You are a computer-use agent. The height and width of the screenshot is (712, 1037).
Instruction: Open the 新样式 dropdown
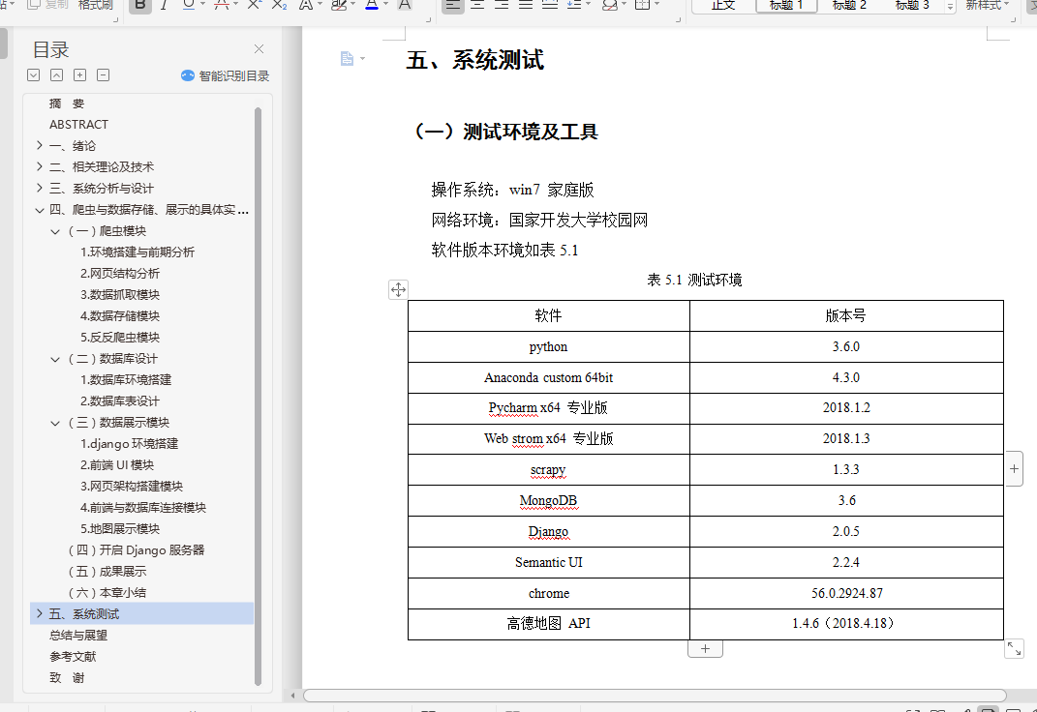tap(988, 5)
